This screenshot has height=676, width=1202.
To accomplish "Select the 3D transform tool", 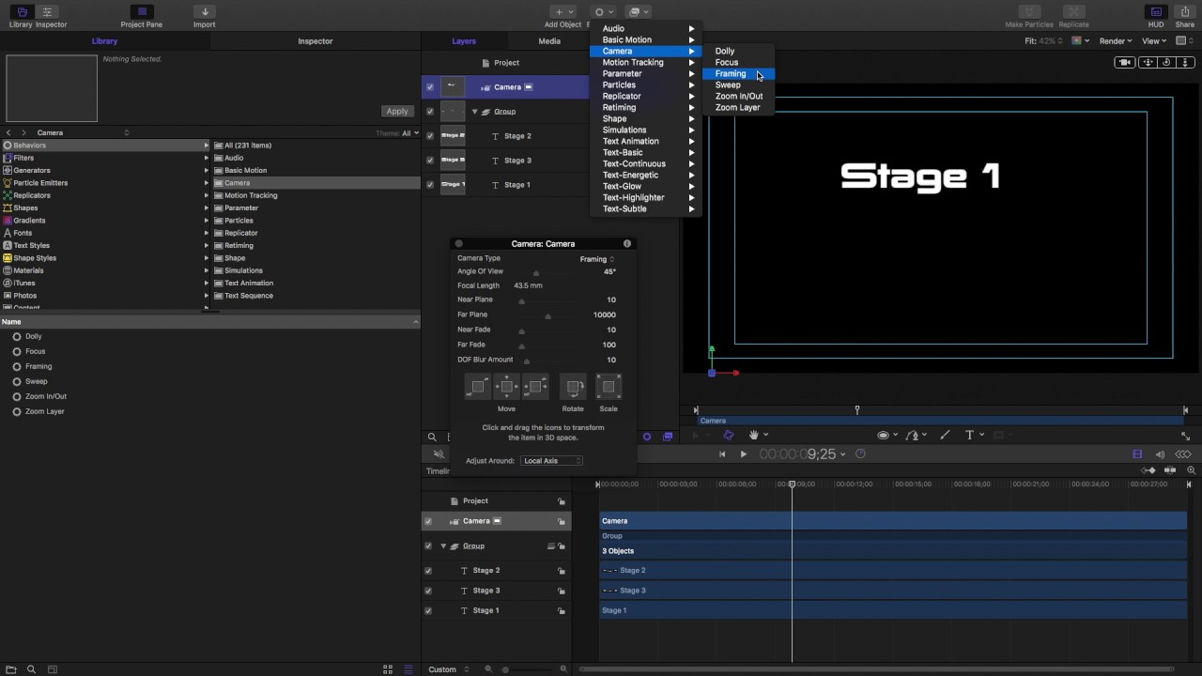I will (728, 435).
